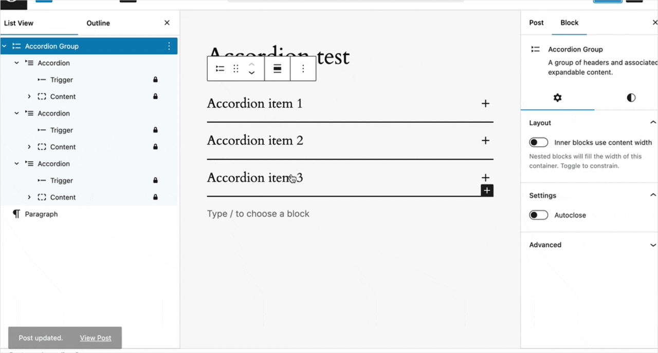
Task: Click the align button in block toolbar
Action: (x=277, y=69)
